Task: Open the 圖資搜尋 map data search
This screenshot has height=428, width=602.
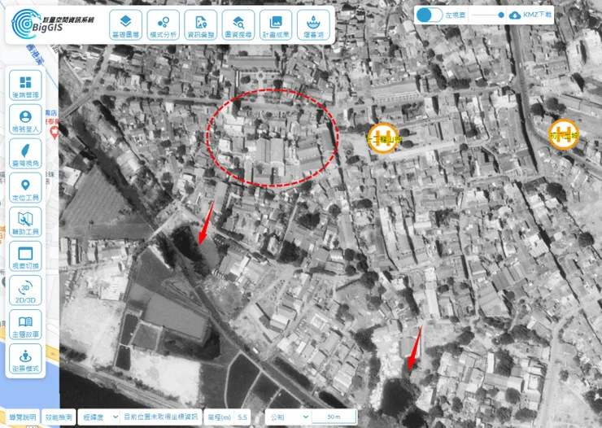Action: pos(238,25)
